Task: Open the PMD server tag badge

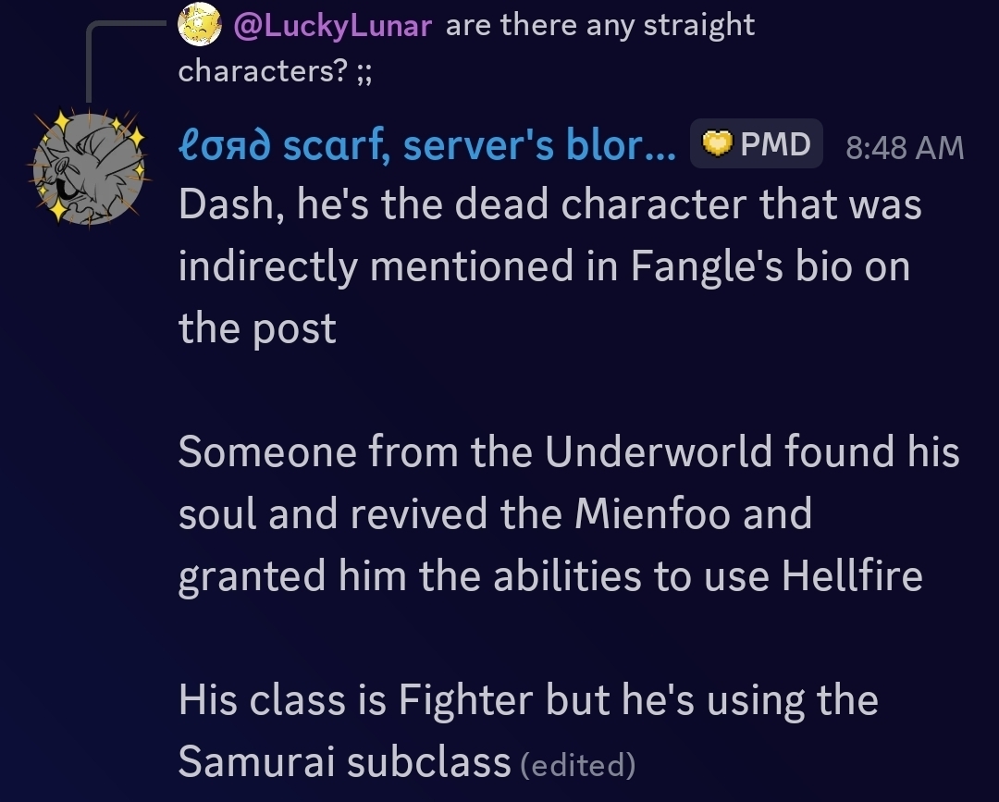Action: [x=757, y=144]
